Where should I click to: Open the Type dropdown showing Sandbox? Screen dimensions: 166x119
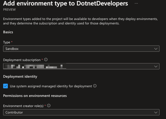coord(78,49)
